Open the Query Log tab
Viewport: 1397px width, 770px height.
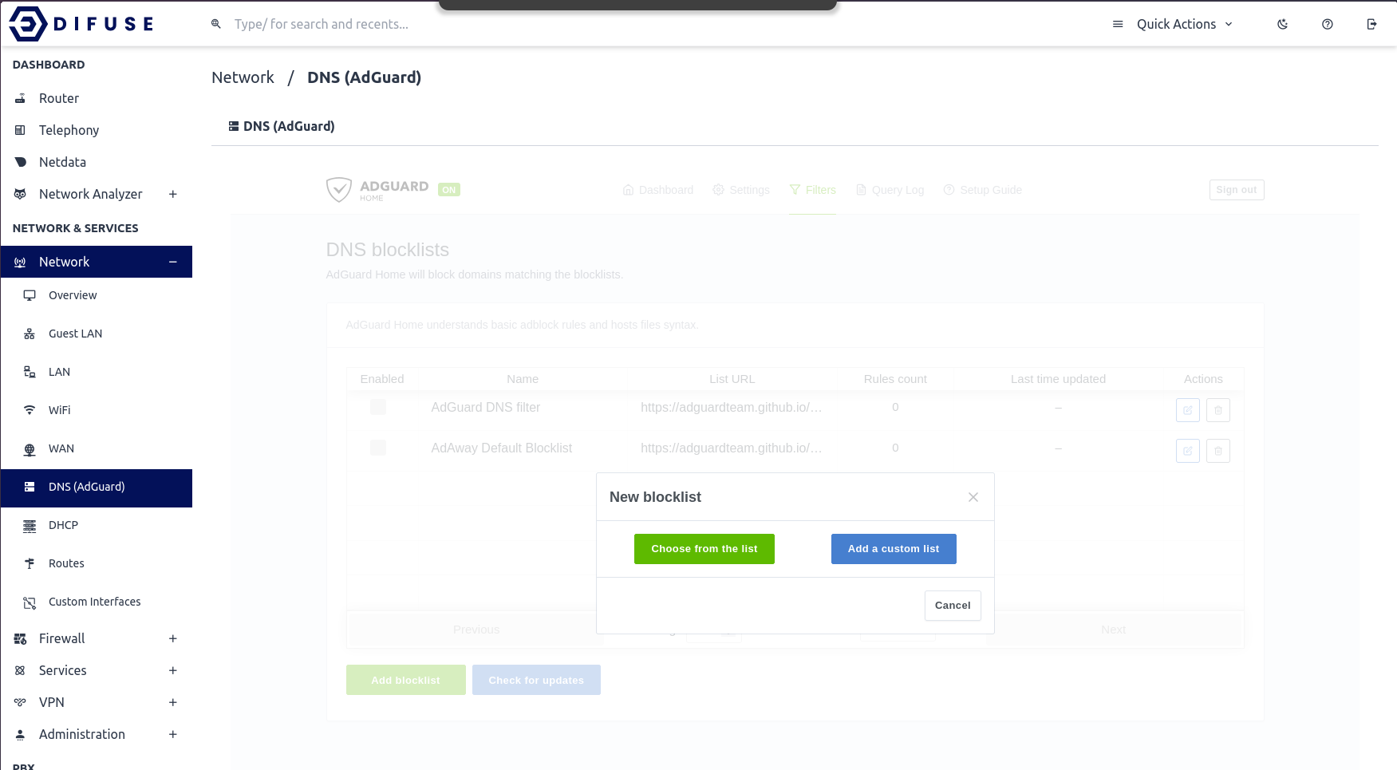coord(890,190)
